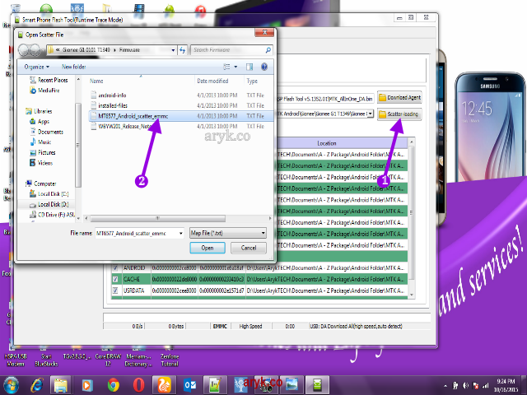The width and height of the screenshot is (527, 395).
Task: Open Pictures library in navigation pane
Action: pyautogui.click(x=43, y=152)
